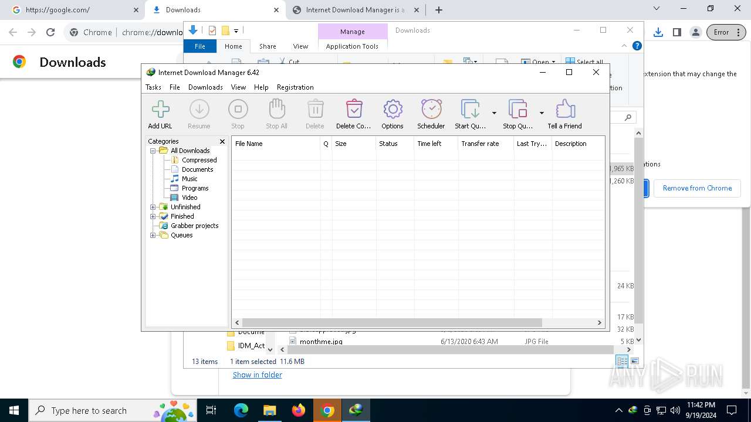Click the right scroll arrow of the IDM list
751x422 pixels.
[x=599, y=322]
